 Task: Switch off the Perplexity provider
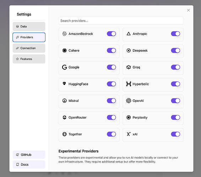(x=175, y=118)
